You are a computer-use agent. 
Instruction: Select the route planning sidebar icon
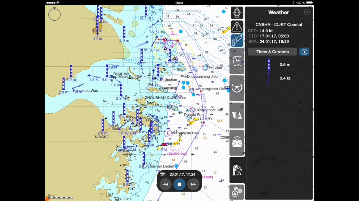(x=237, y=40)
